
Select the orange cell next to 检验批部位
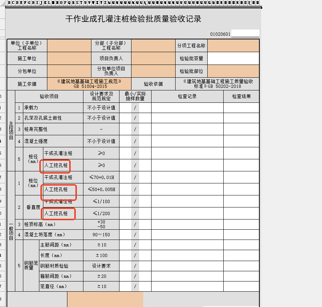(233, 71)
